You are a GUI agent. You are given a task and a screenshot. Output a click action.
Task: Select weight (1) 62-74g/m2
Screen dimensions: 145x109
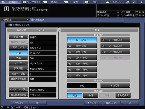82,40
